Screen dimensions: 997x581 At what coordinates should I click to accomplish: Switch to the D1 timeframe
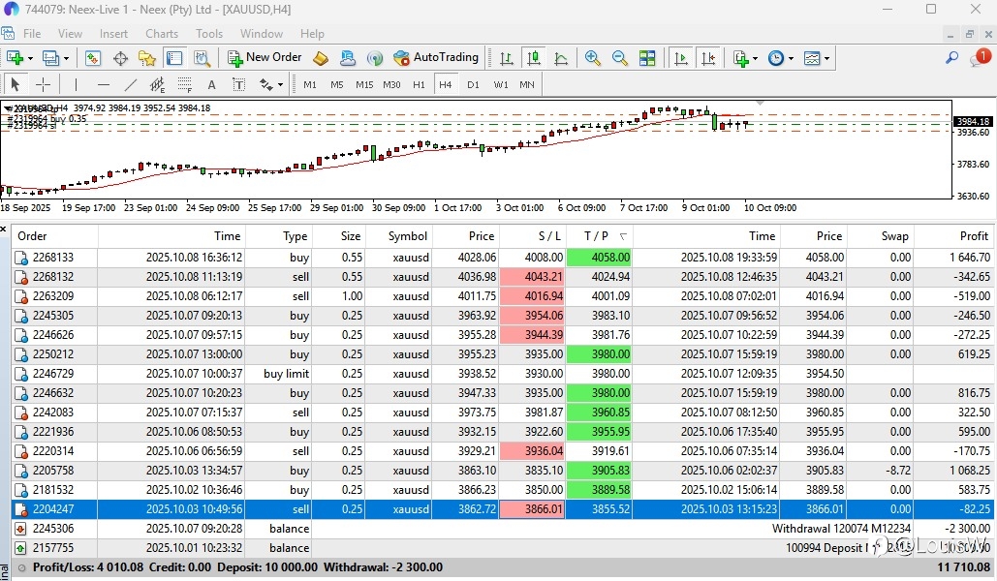pos(473,84)
